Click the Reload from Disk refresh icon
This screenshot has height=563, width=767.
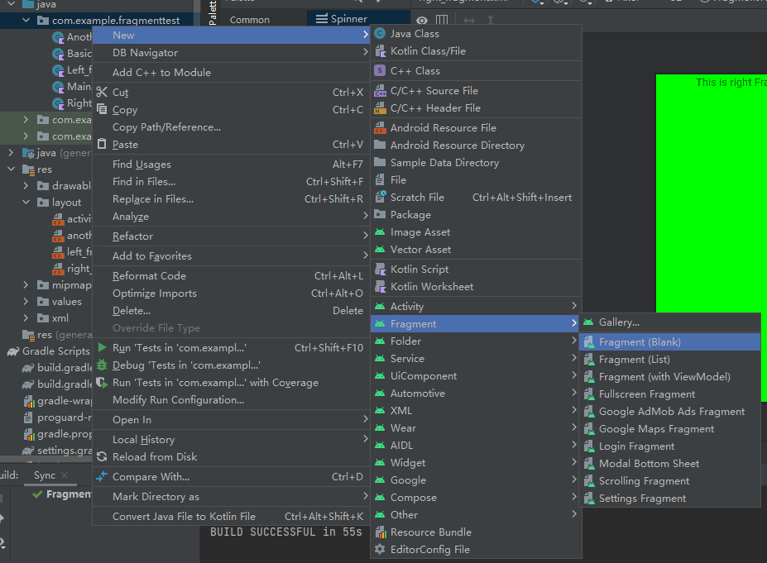tap(102, 456)
